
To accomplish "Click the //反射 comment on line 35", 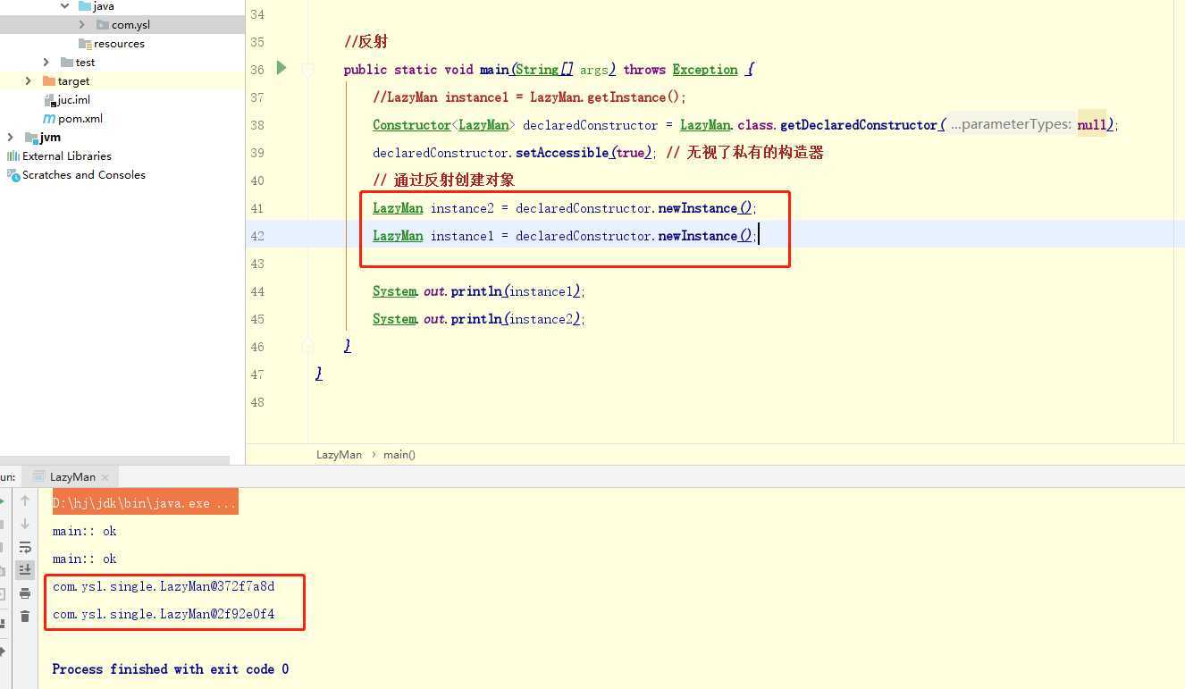I will (366, 42).
